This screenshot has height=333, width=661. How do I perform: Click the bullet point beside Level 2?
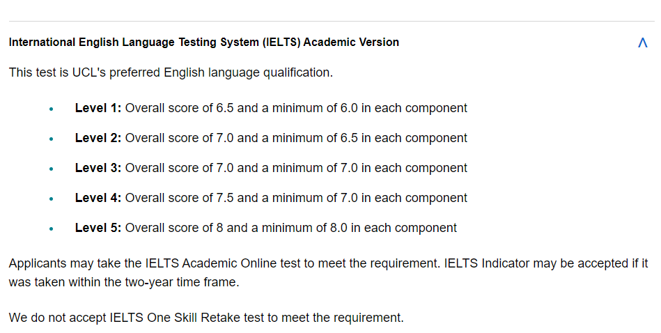pos(52,139)
